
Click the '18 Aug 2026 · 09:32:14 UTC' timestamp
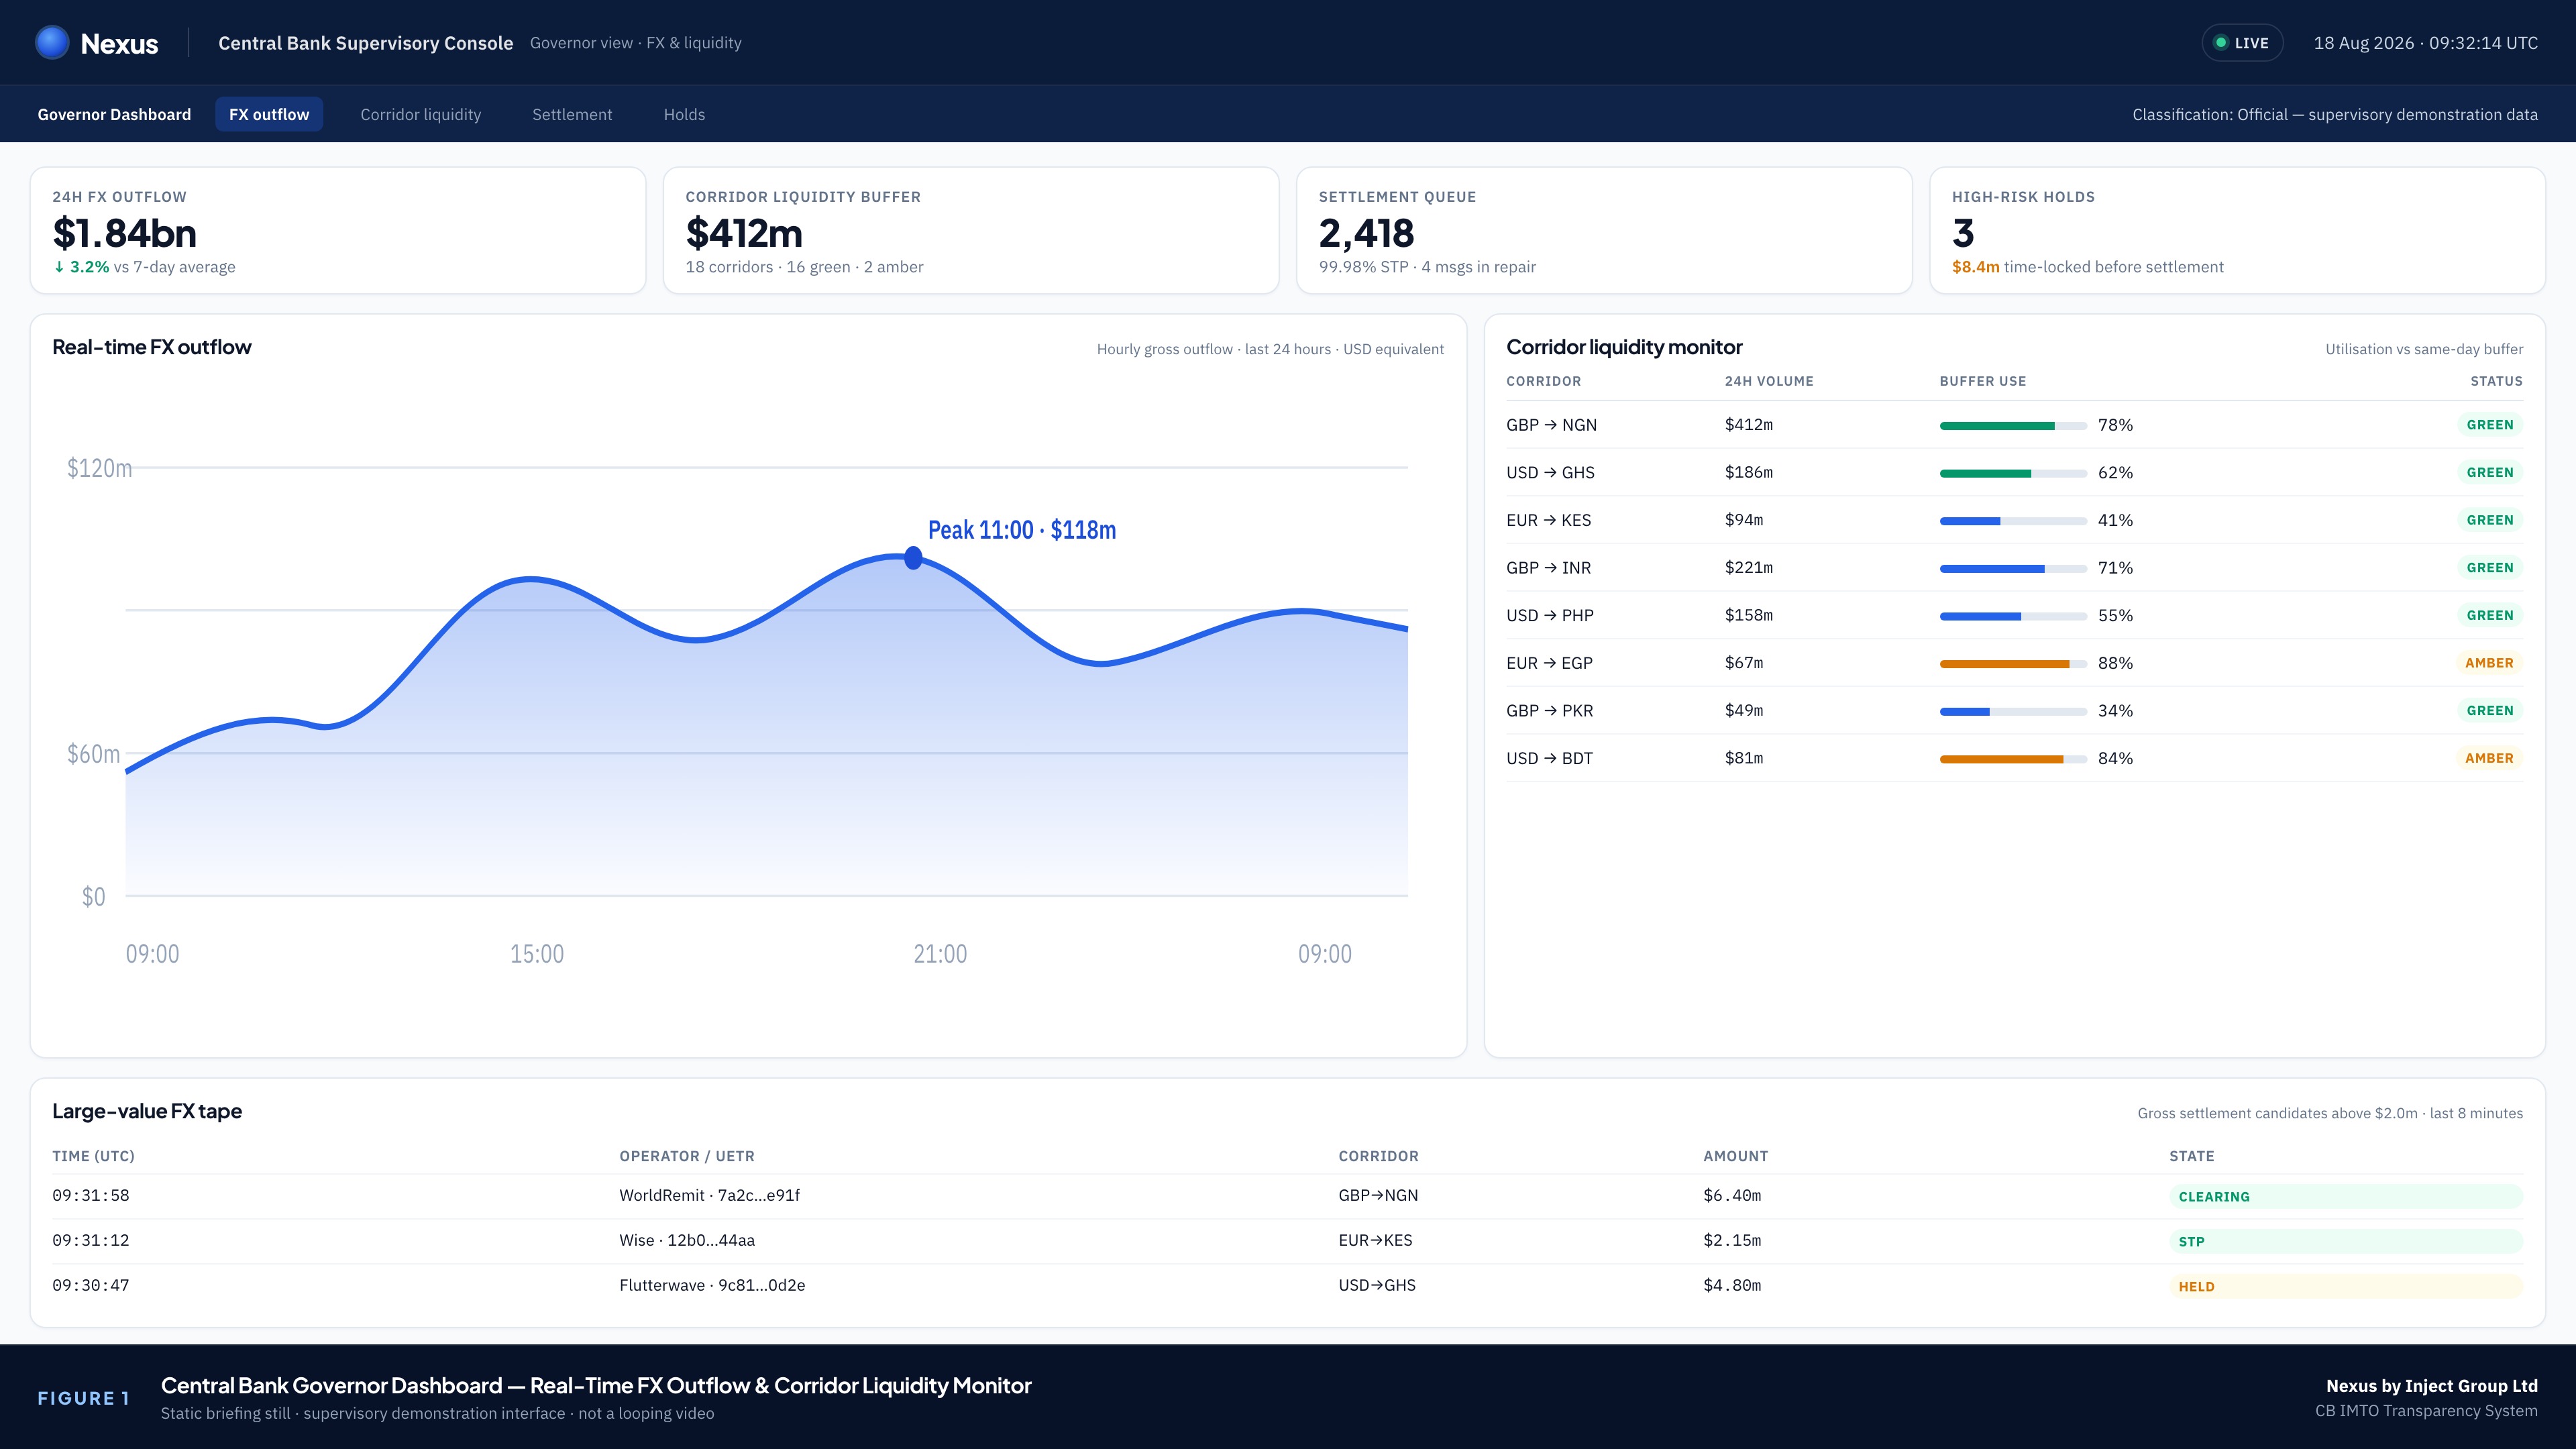2426,43
